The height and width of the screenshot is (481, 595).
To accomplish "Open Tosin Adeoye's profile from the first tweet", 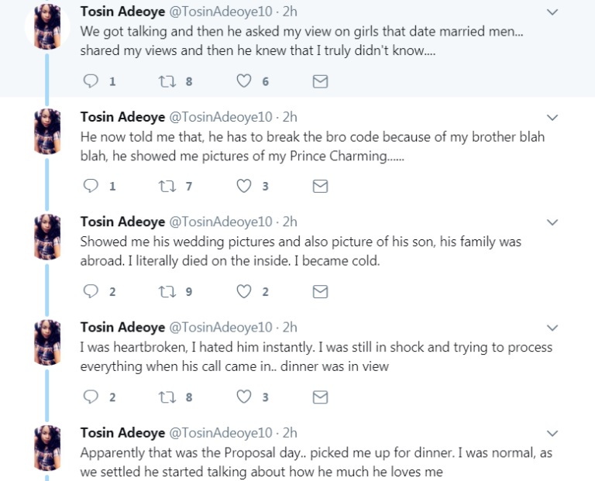I will [x=122, y=12].
